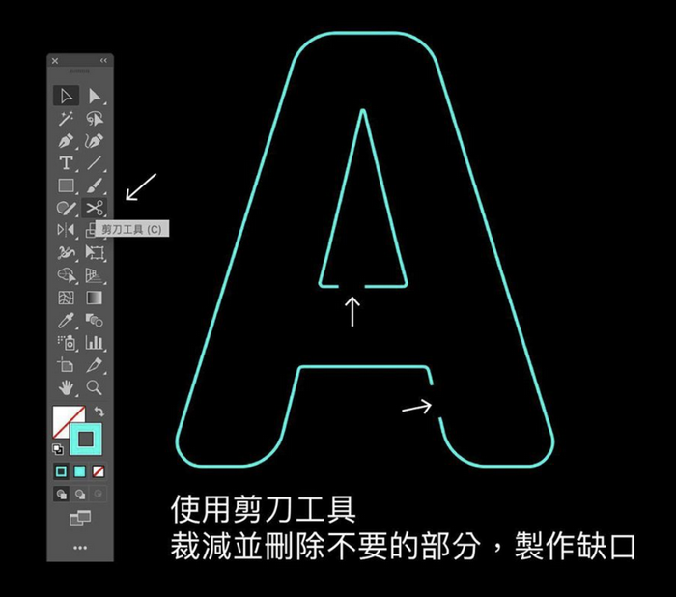
Task: Click the cyan Stroke color box
Action: tap(85, 439)
